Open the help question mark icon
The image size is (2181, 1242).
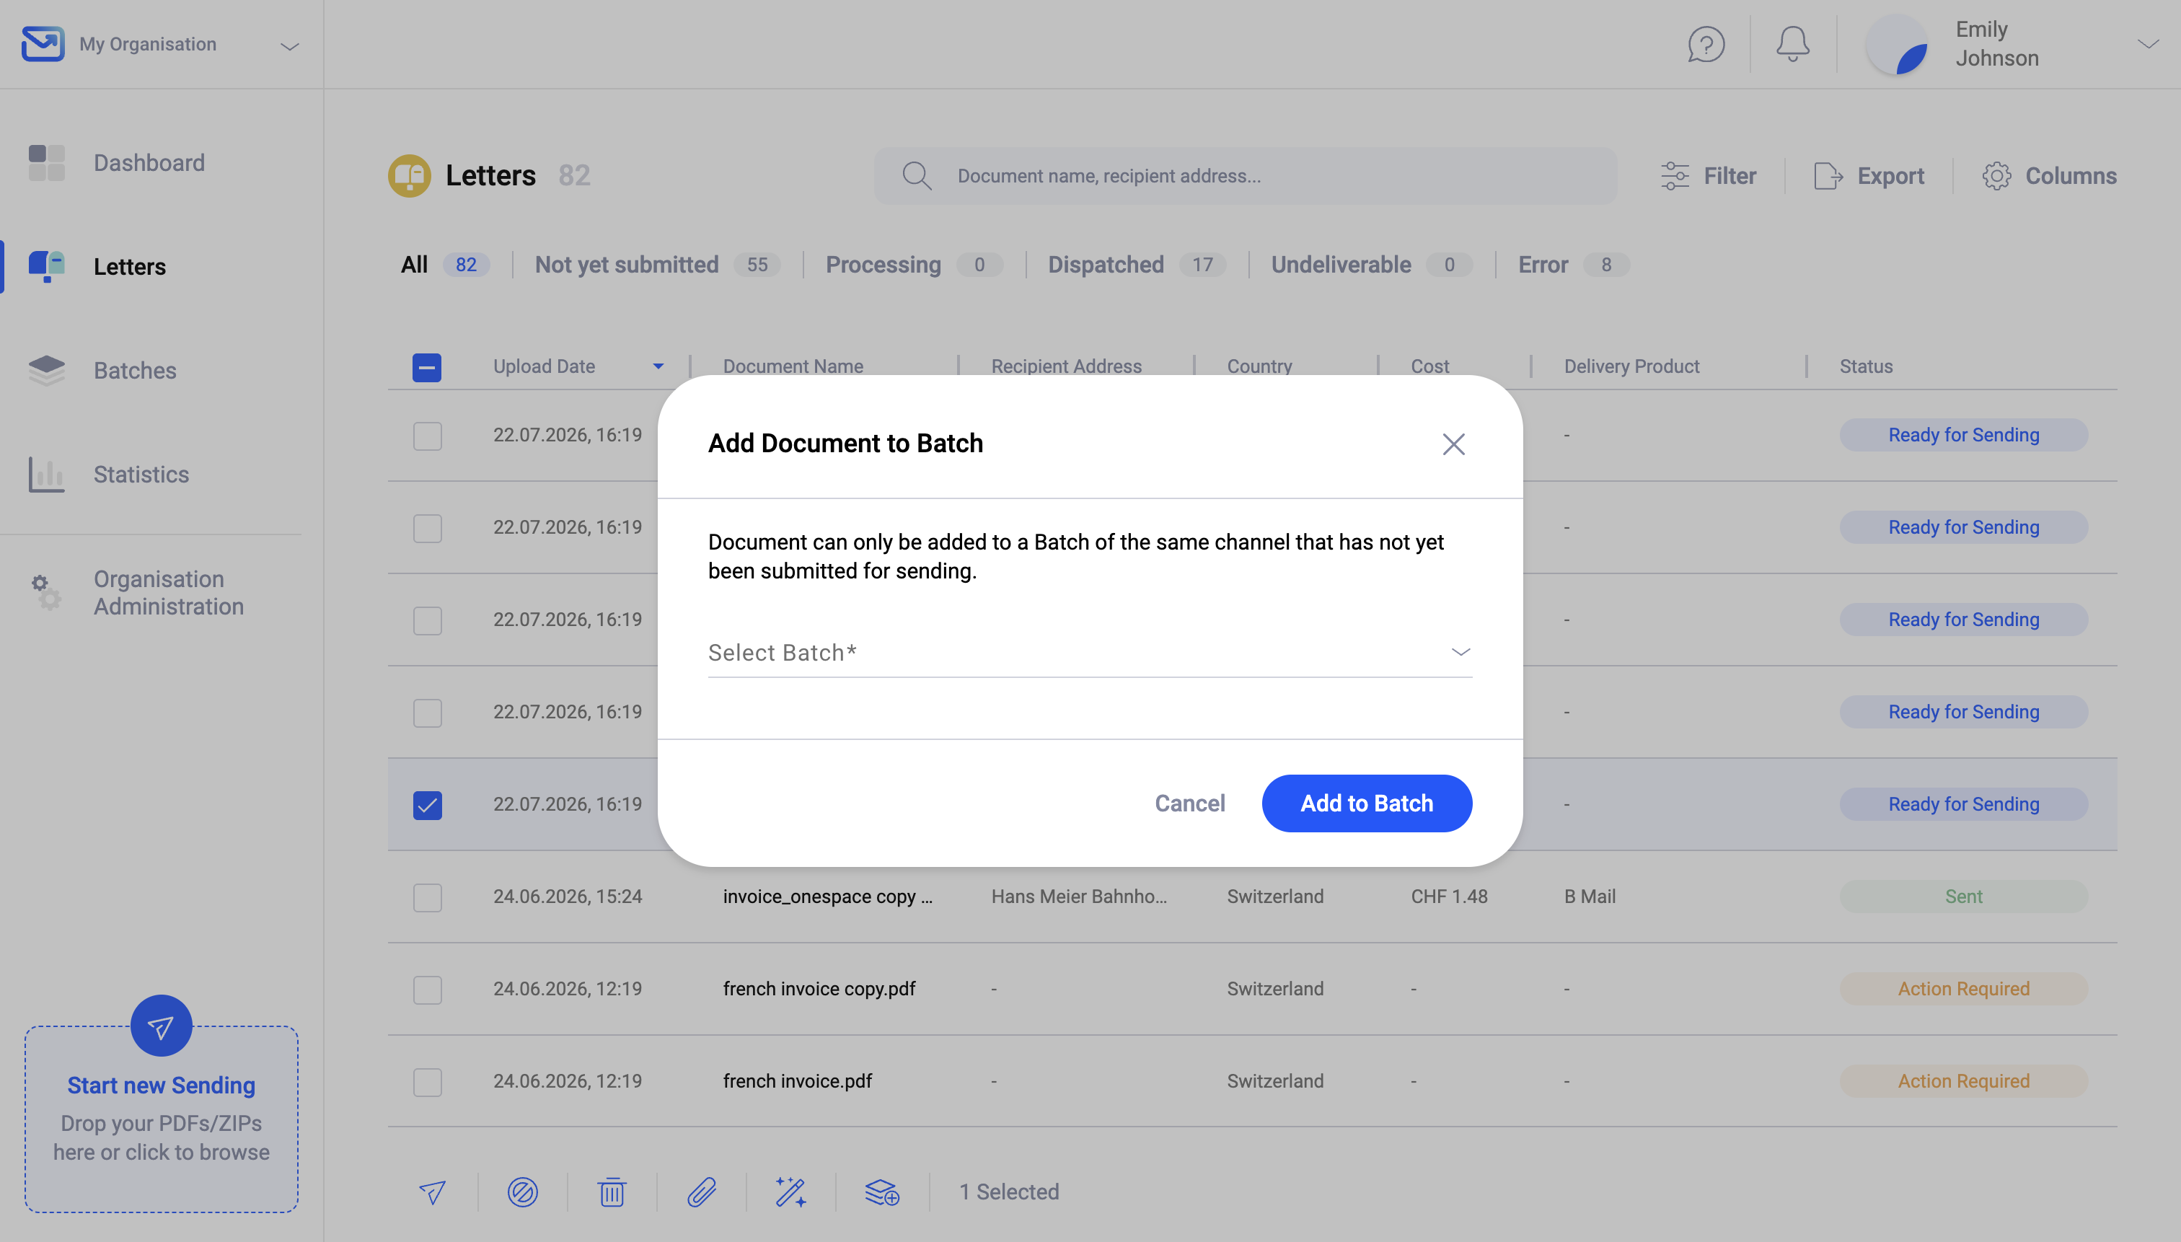pos(1706,45)
